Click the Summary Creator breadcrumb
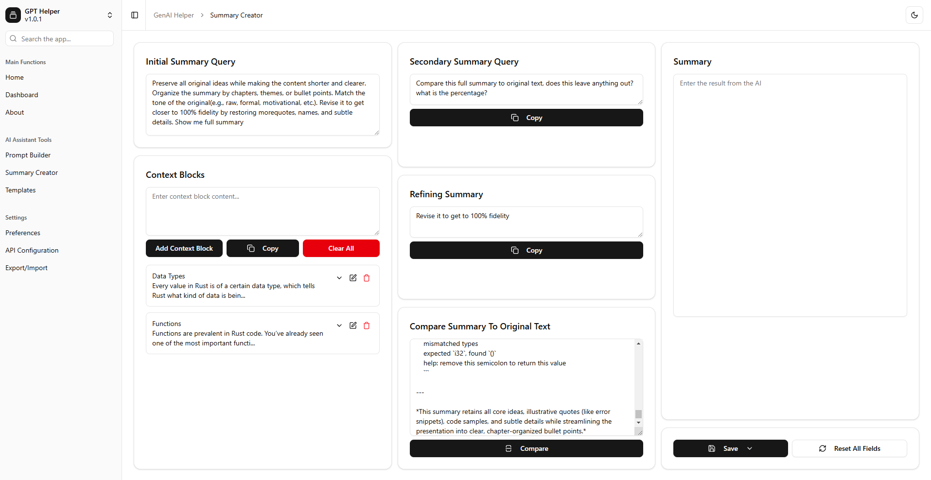 (236, 15)
